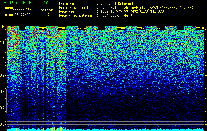
Task: Click the 1.1 frequency axis label
Action: point(3,43)
